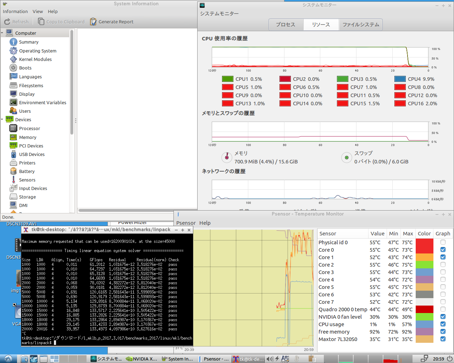Collapse the Computer tree section
The image size is (454, 363).
pyautogui.click(x=2, y=33)
